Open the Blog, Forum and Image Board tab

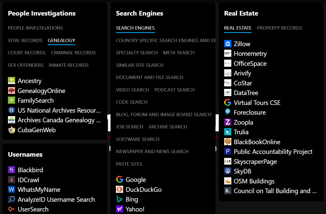click(x=164, y=114)
